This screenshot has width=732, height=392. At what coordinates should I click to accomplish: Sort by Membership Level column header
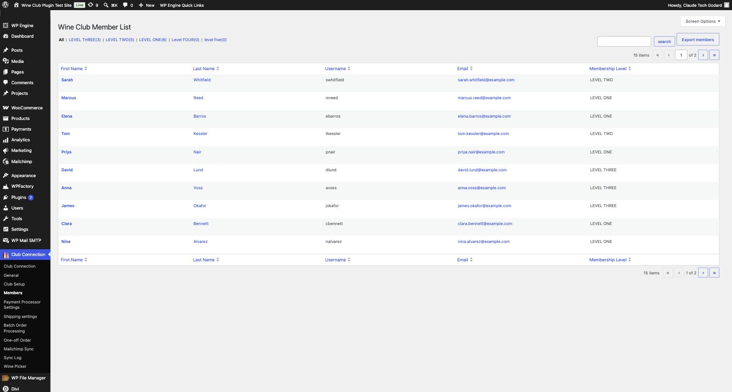coord(610,69)
